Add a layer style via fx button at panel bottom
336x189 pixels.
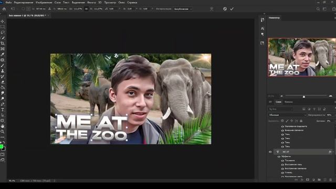302,180
